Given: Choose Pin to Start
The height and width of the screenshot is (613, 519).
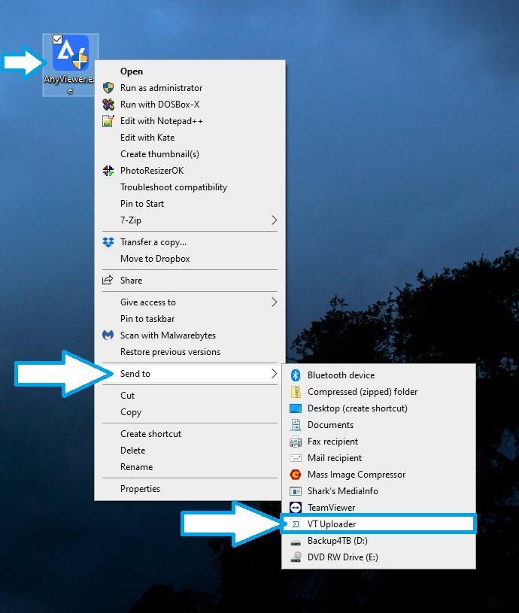Looking at the screenshot, I should 190,204.
